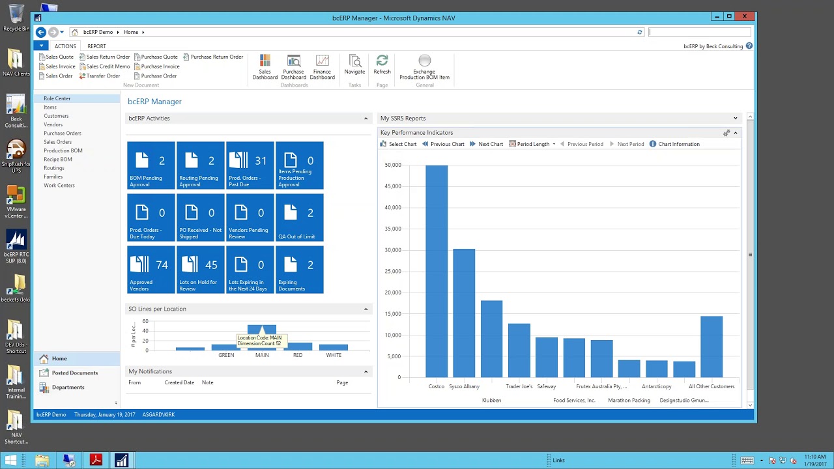
Task: Switch to the REPORT ribbon tab
Action: click(96, 46)
